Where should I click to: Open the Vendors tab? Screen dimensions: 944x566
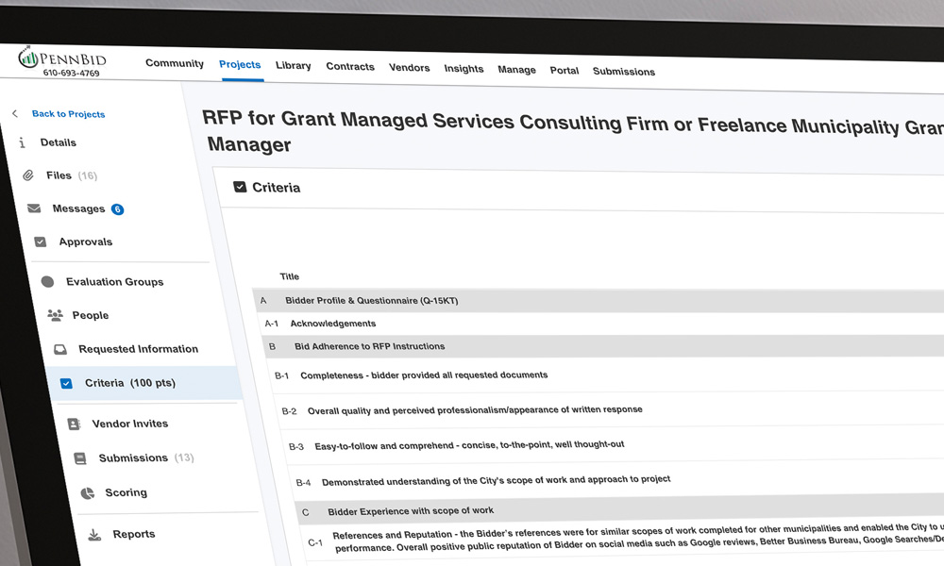click(409, 67)
